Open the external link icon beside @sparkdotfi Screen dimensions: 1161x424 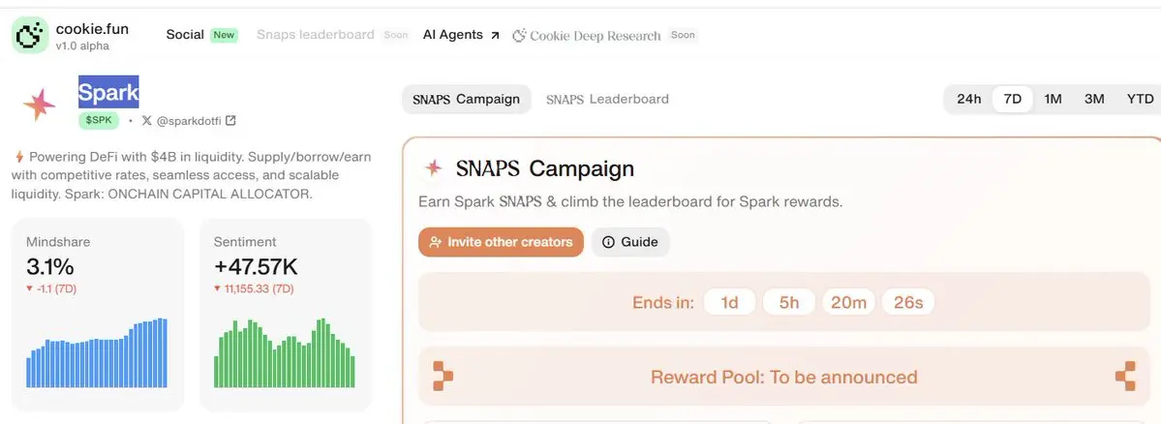[x=230, y=120]
